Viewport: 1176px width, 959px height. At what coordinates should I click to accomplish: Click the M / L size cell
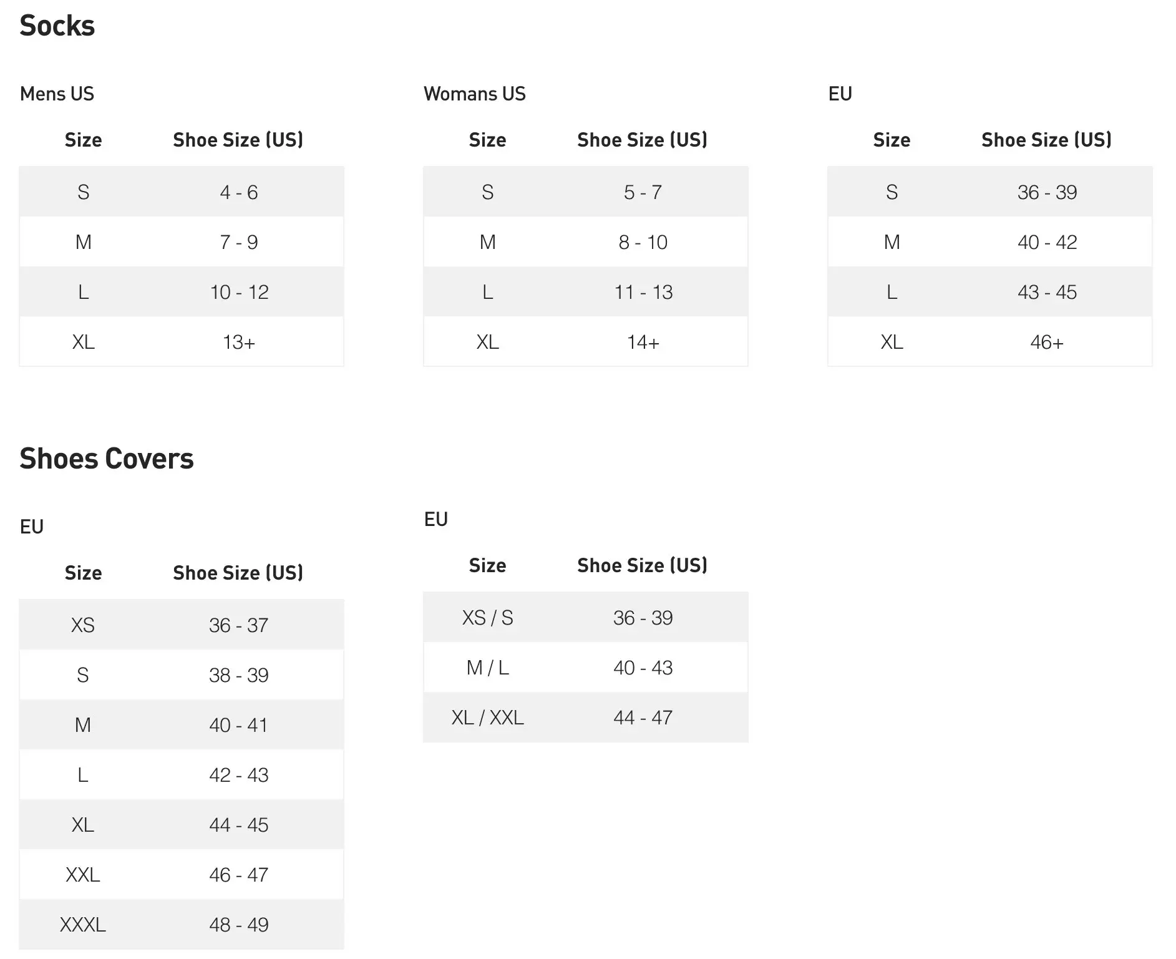(x=488, y=668)
